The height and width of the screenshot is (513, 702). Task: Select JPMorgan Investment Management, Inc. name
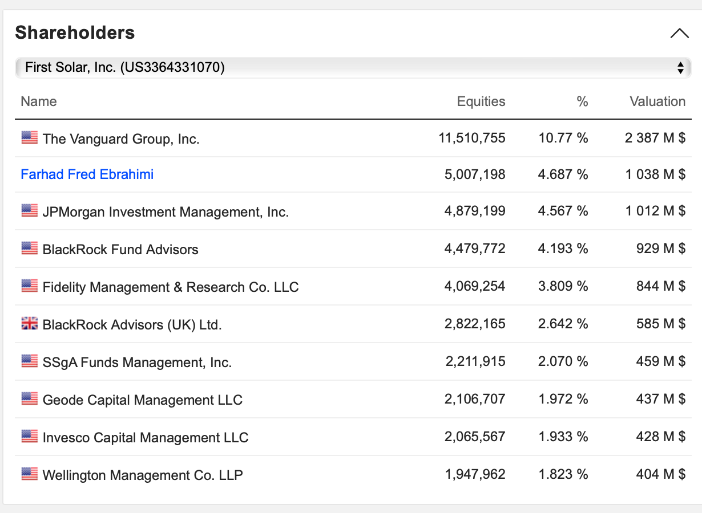coord(166,212)
